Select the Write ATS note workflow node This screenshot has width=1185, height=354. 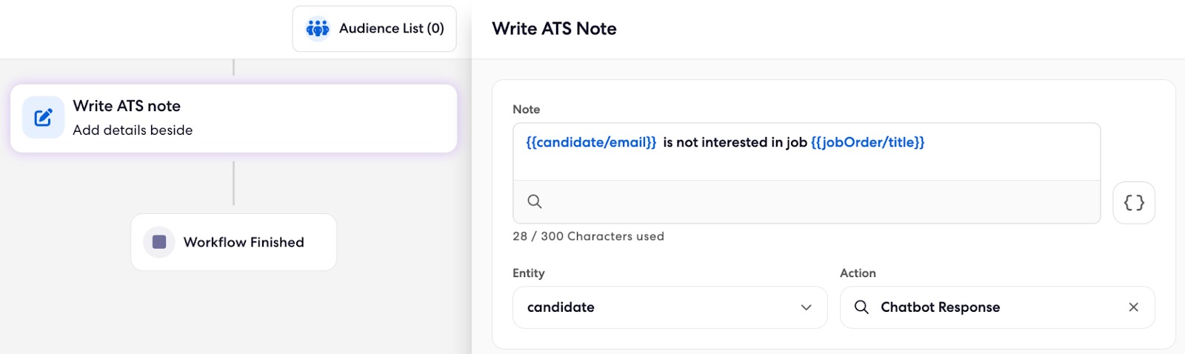point(233,118)
